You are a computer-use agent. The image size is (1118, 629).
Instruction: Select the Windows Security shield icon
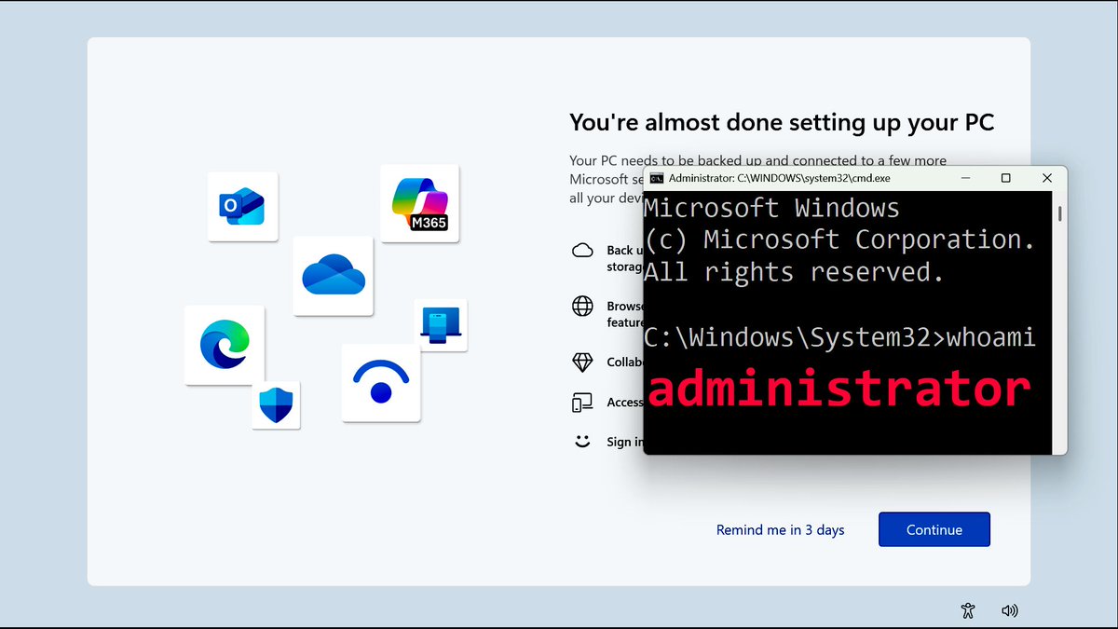(x=276, y=404)
